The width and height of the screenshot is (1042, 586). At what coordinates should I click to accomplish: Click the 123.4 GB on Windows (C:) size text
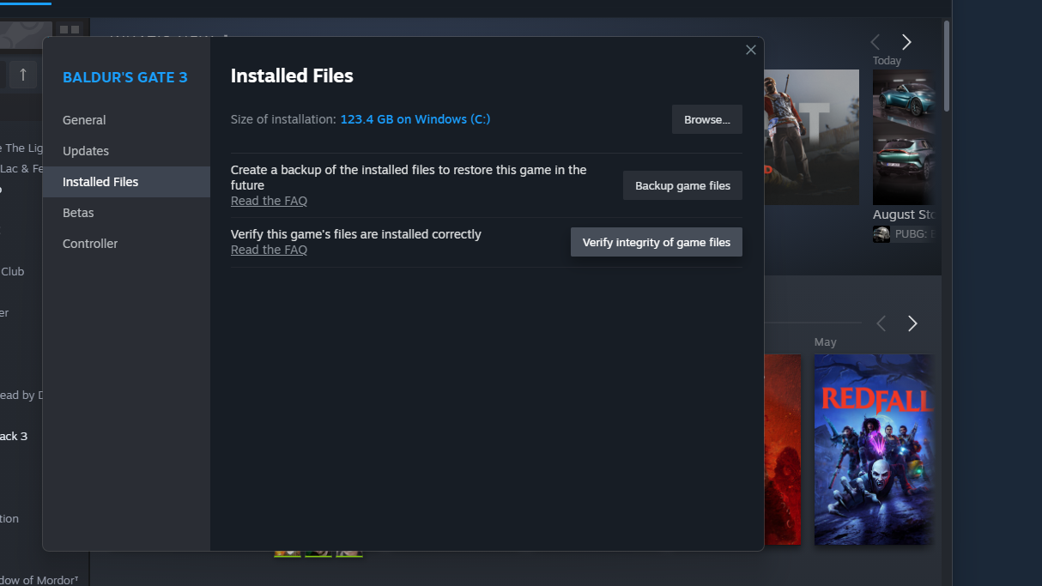click(x=415, y=119)
